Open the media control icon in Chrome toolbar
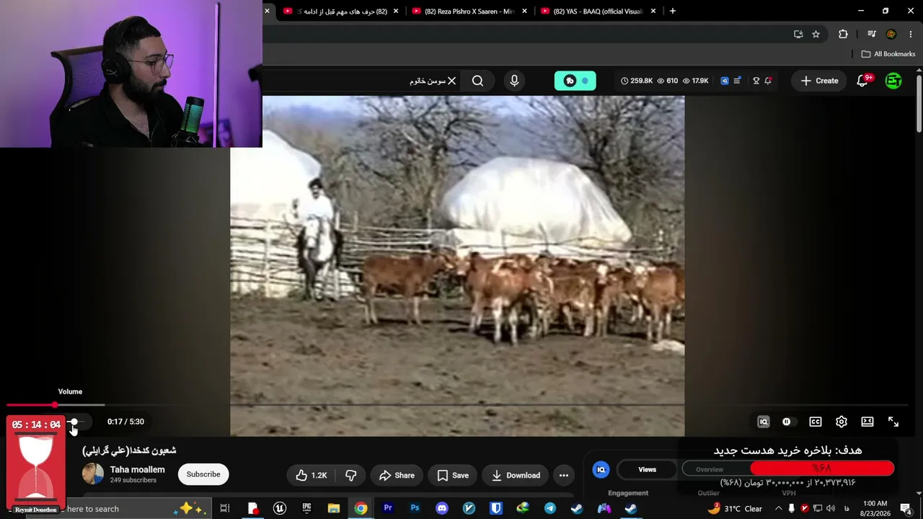The height and width of the screenshot is (519, 923). (872, 34)
